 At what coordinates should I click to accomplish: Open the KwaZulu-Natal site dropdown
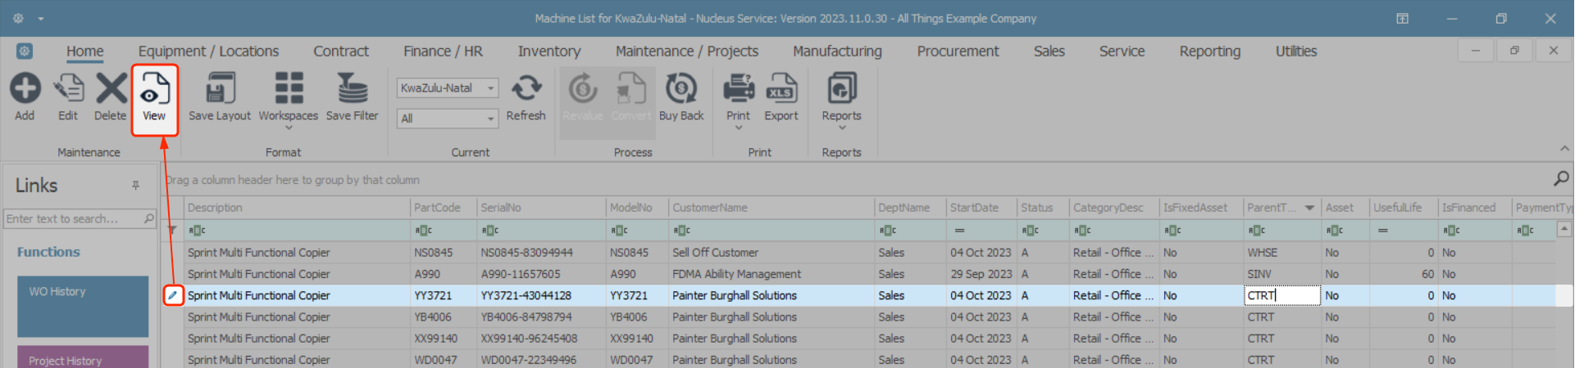coord(490,88)
